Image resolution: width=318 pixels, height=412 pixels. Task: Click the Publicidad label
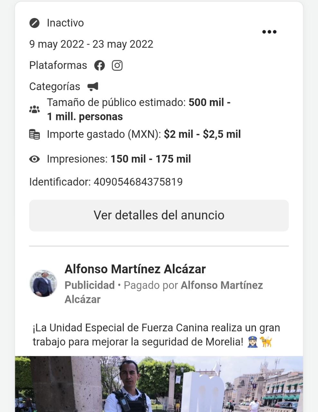click(x=90, y=285)
